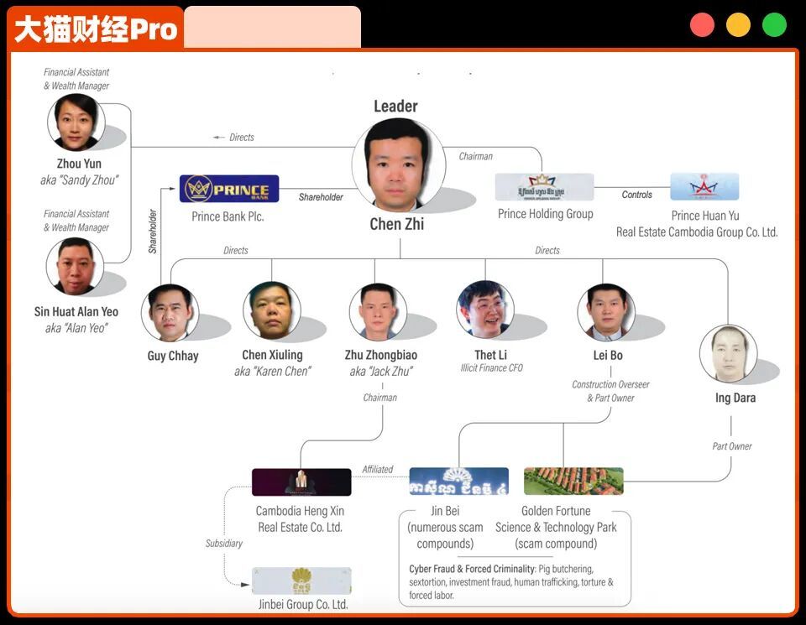The width and height of the screenshot is (806, 625).
Task: Click the portrait photo of Guy Chhay
Action: pyautogui.click(x=170, y=313)
